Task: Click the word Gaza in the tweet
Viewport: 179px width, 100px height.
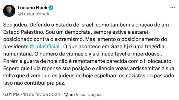Action: coord(116,47)
